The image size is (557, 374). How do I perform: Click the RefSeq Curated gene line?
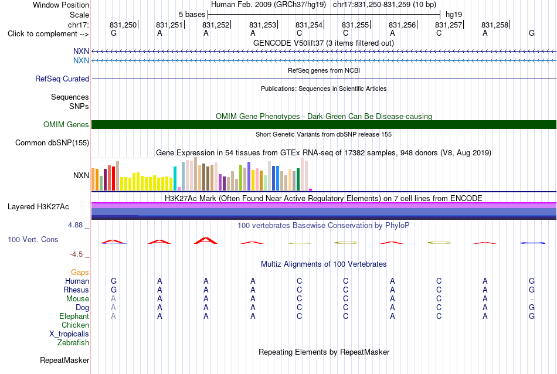coord(324,79)
